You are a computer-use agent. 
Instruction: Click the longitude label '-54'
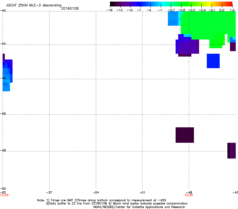click(x=96, y=193)
